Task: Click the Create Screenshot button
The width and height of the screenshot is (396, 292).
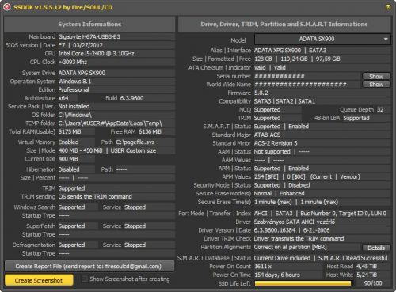Action: coord(39,280)
